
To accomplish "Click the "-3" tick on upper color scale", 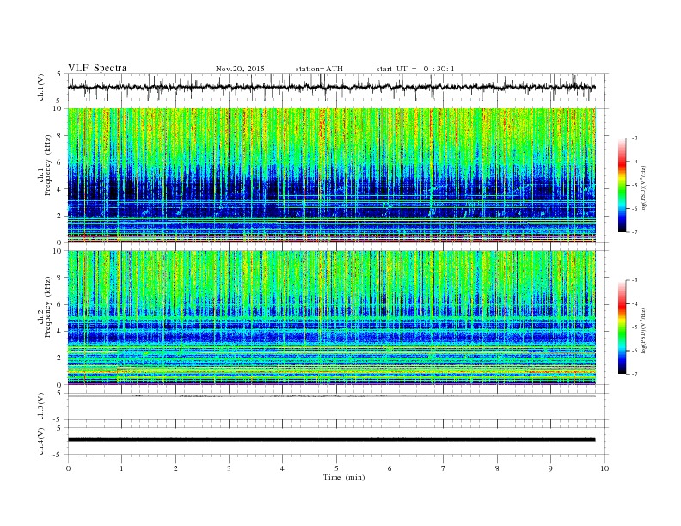I will click(x=635, y=138).
